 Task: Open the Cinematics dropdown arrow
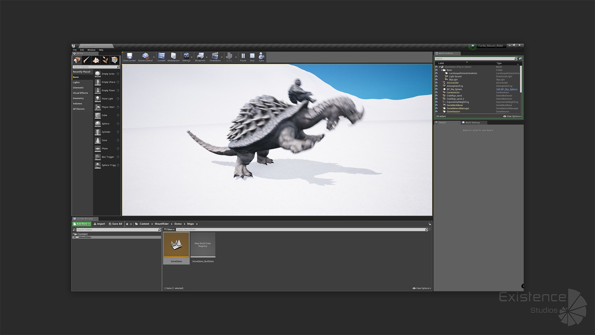click(x=222, y=57)
